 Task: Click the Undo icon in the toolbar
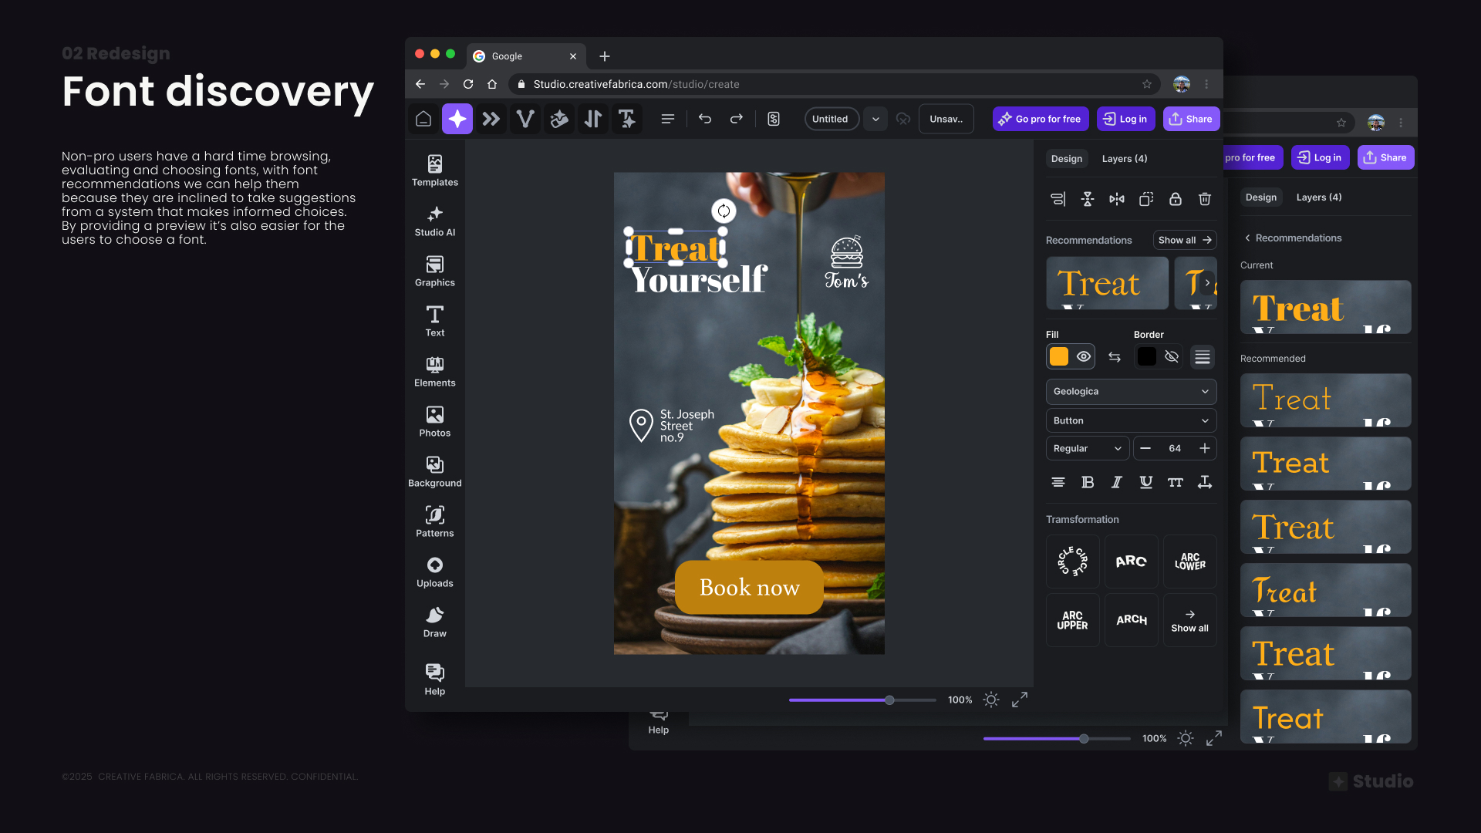point(704,119)
